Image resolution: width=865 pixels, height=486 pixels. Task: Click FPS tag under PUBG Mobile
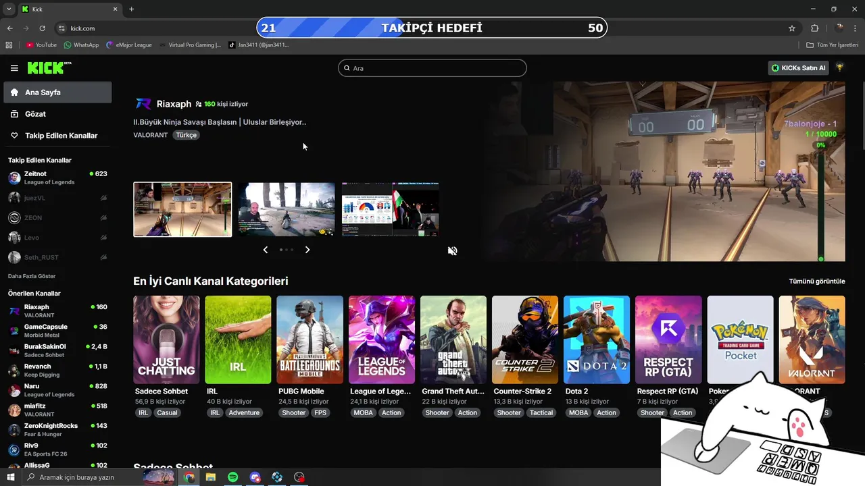[320, 413]
